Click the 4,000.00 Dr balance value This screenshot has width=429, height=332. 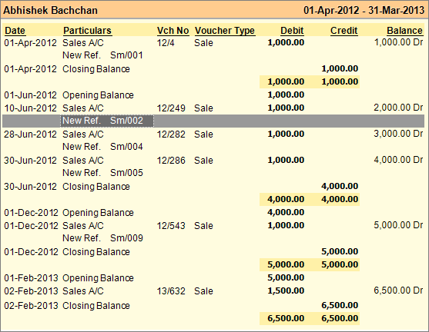(x=399, y=160)
